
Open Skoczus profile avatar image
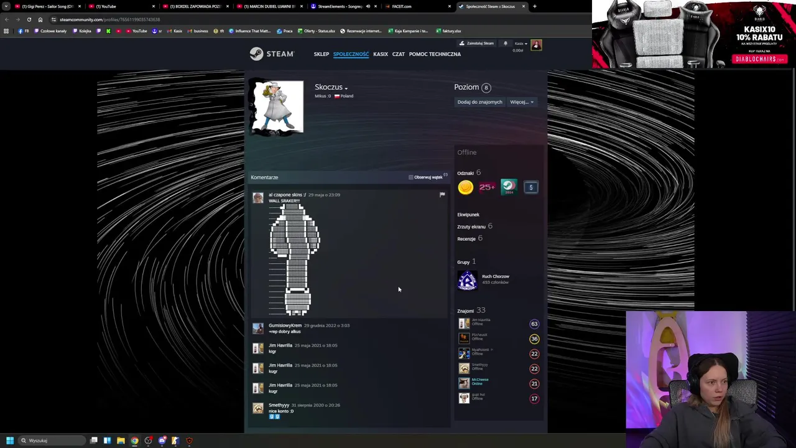277,106
